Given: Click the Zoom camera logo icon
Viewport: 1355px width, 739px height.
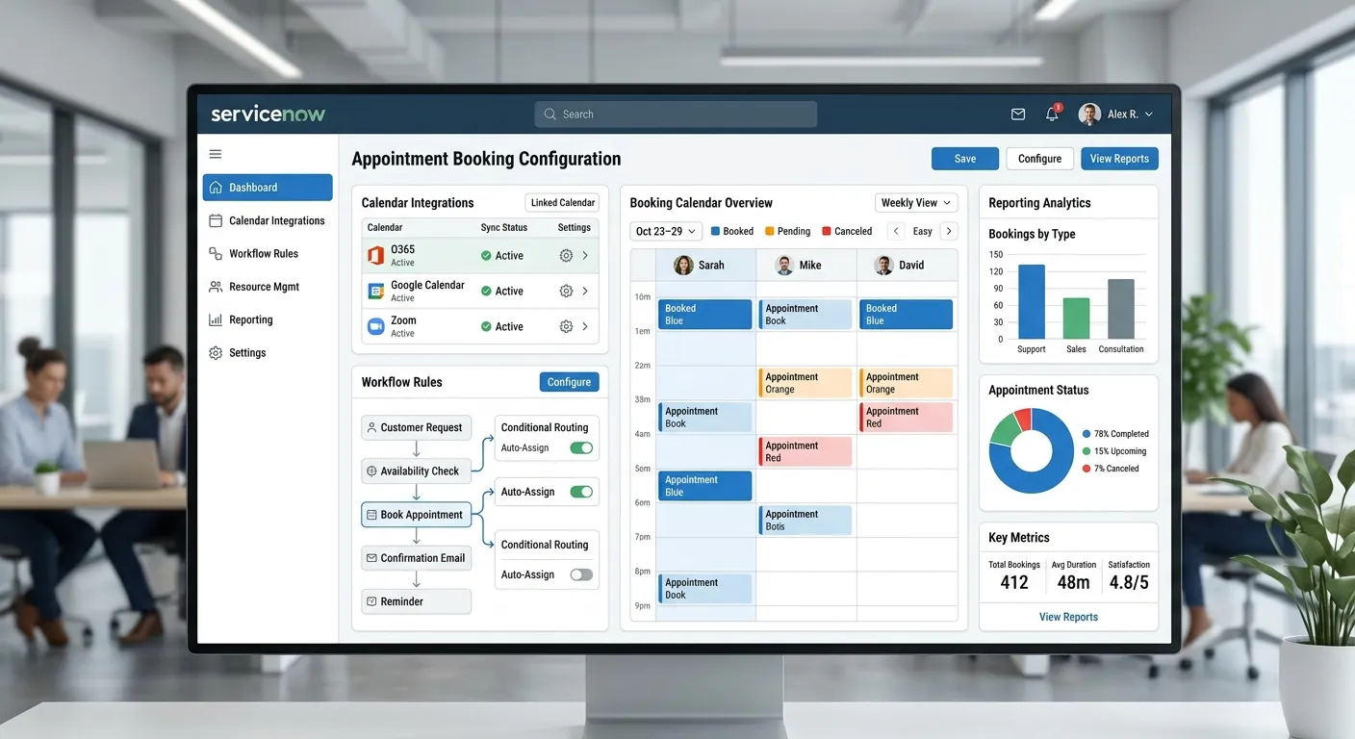Looking at the screenshot, I should [375, 326].
